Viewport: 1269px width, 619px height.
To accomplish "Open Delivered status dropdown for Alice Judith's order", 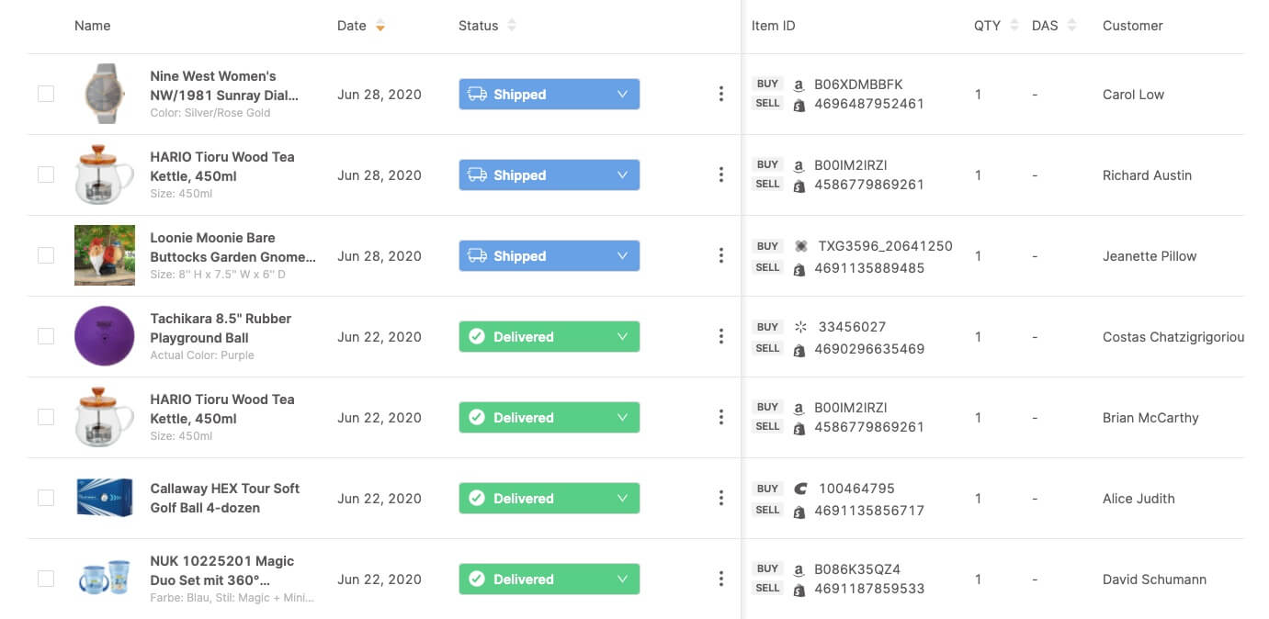I will point(550,498).
